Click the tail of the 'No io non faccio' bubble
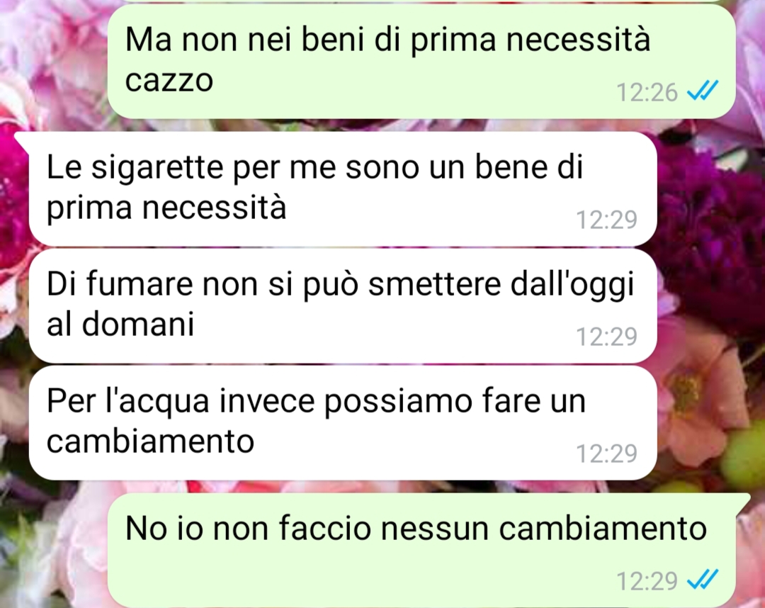 [x=742, y=501]
